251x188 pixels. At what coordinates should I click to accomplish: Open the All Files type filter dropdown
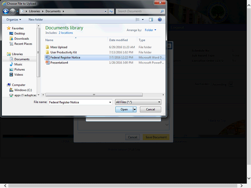pyautogui.click(x=138, y=102)
